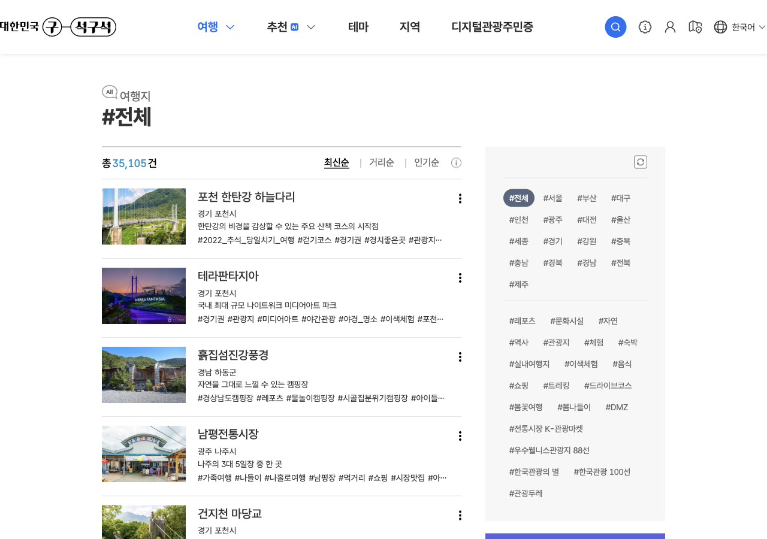
Task: Open the info badge icon in header
Action: coord(645,27)
